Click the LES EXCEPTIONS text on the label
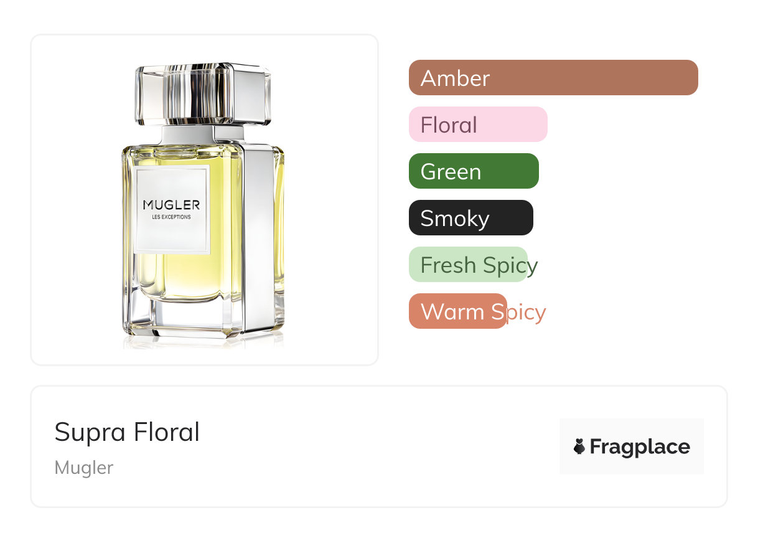758x538 pixels. pos(171,217)
